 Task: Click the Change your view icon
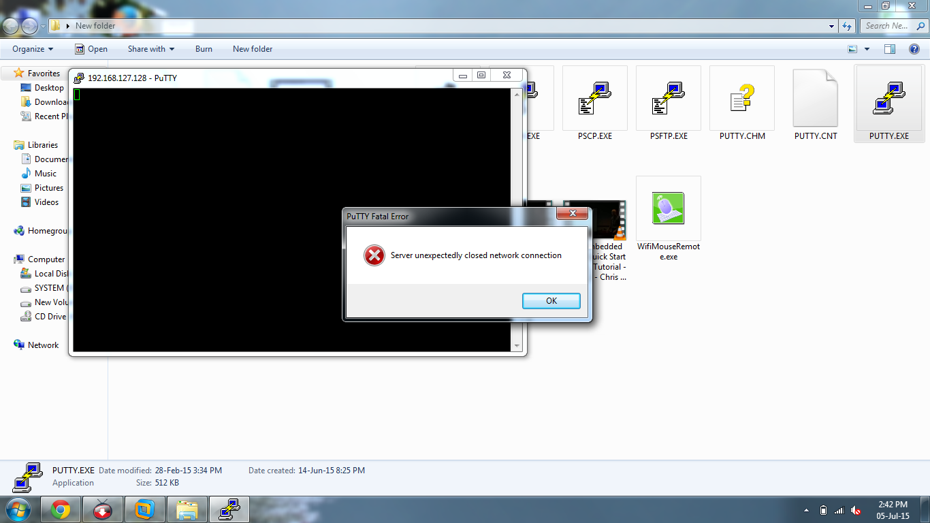pos(852,49)
